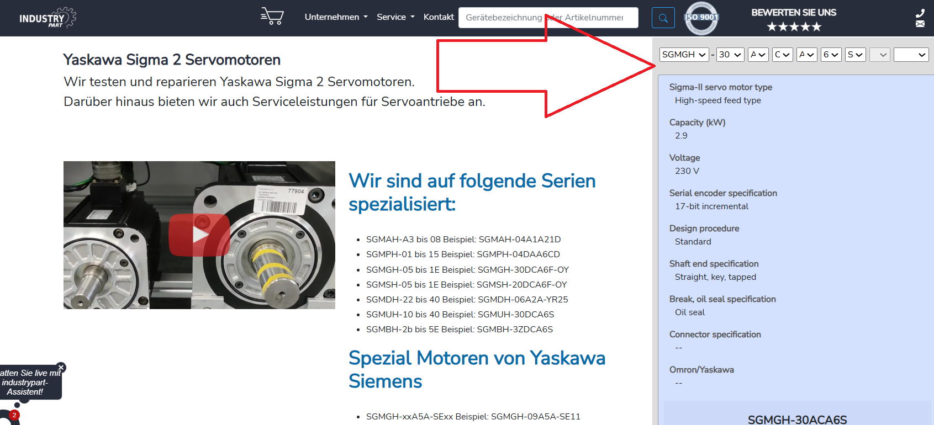934x425 pixels.
Task: Click the SGMAH-04A1A21D example row
Action: (x=463, y=240)
